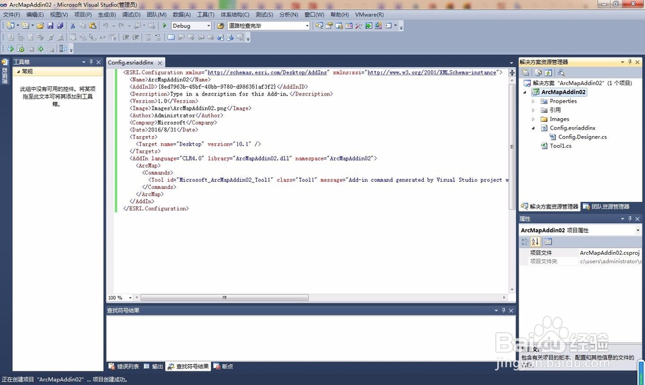This screenshot has width=645, height=385.
Task: Open the VMware(R) menu
Action: (370, 15)
